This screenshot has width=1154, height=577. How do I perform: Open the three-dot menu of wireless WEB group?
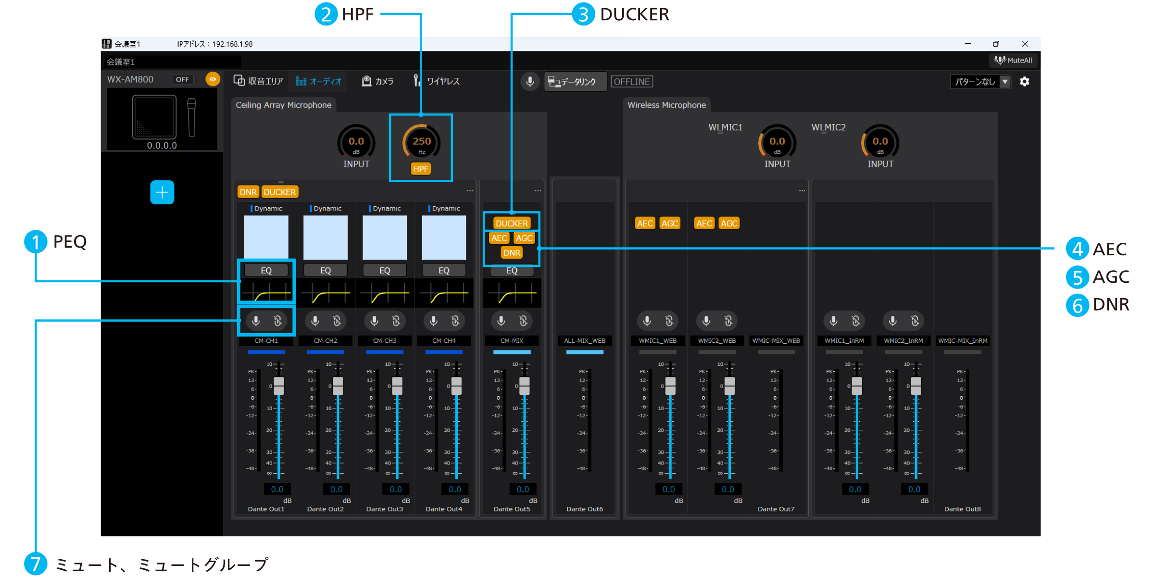(802, 191)
